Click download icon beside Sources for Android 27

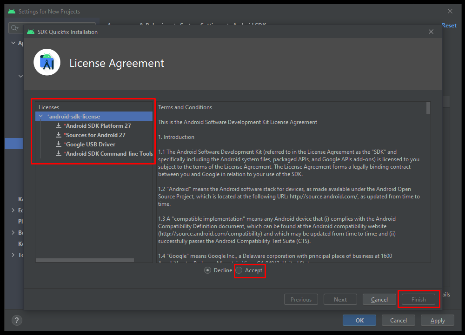pos(59,135)
